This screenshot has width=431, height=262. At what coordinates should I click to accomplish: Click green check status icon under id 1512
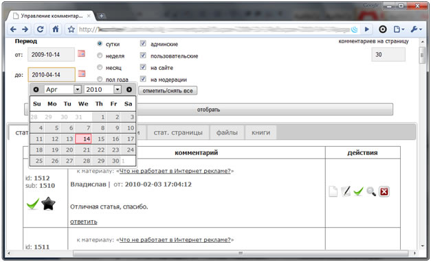[x=33, y=204]
